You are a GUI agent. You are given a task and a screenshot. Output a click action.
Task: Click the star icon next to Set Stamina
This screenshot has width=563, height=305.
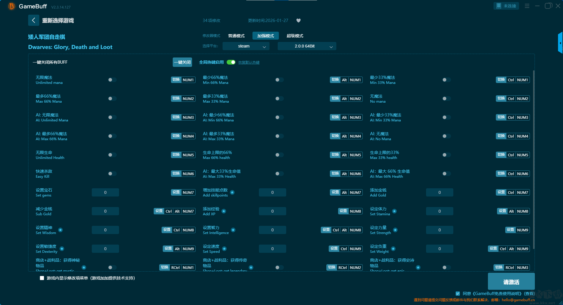[x=394, y=211]
